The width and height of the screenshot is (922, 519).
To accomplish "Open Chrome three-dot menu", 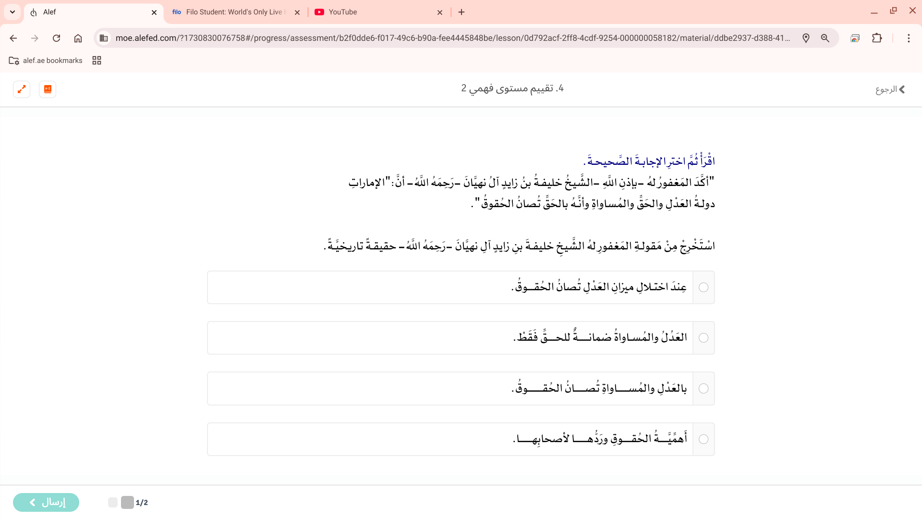I will [x=909, y=38].
